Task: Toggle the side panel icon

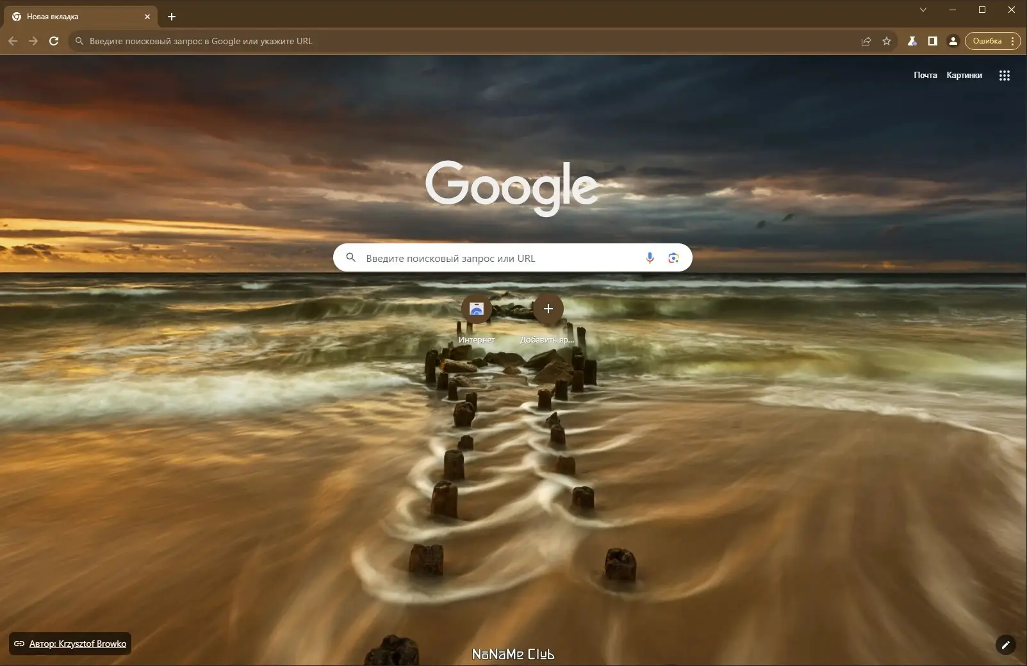Action: pos(932,41)
